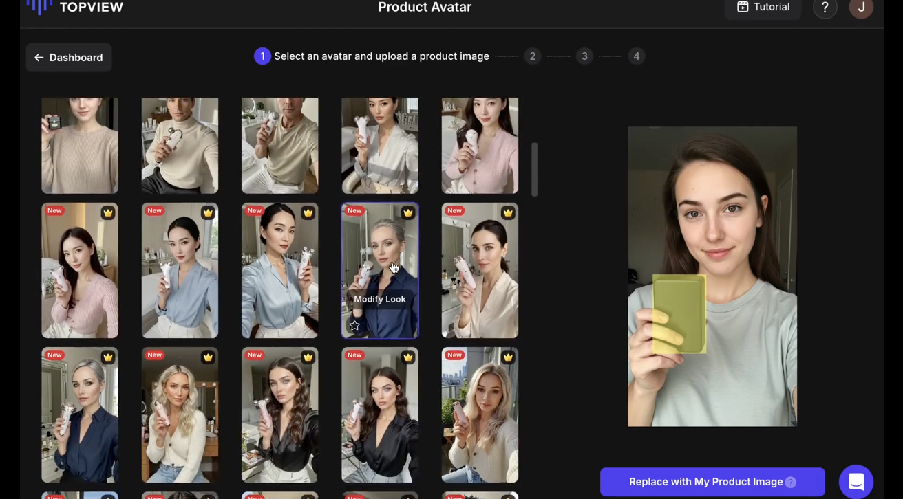
Task: Click crown icon on blonde cream cardigan avatar
Action: [208, 357]
